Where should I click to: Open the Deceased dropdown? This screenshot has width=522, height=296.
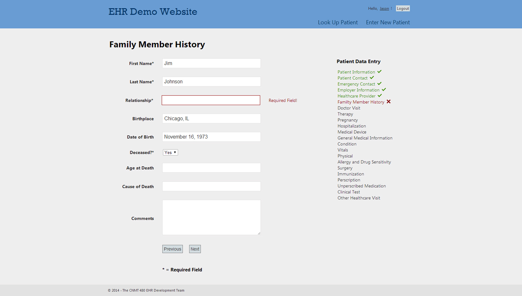pos(170,152)
